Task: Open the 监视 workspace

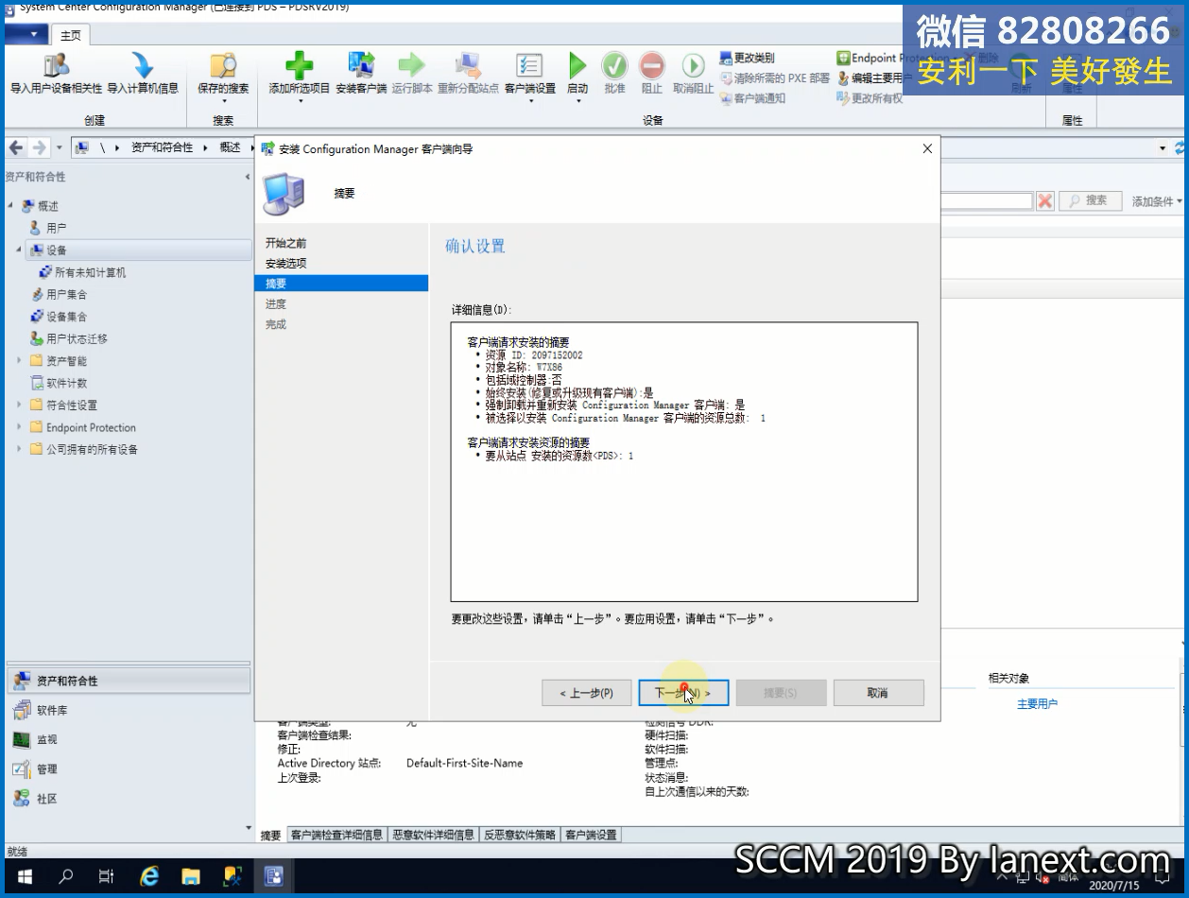Action: 129,739
